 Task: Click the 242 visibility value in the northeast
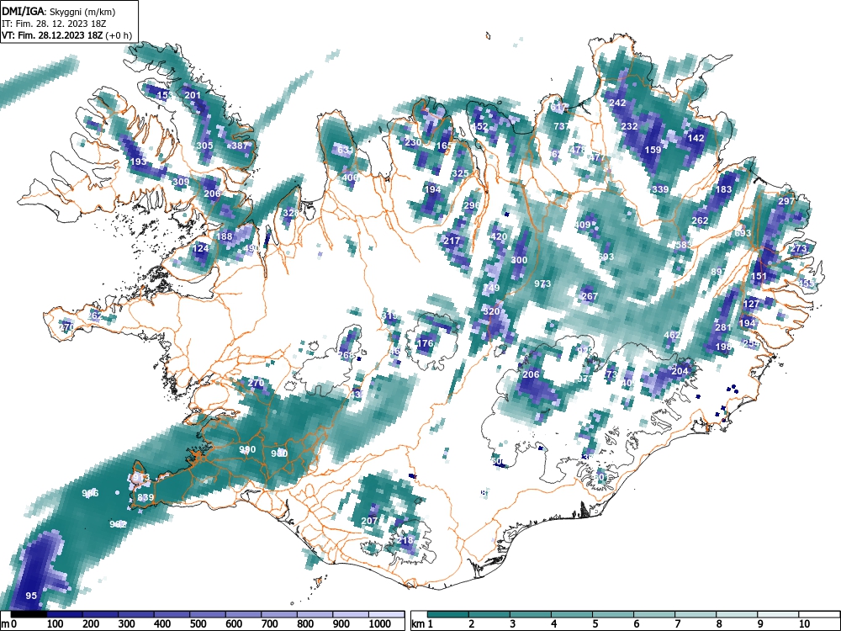pos(618,103)
